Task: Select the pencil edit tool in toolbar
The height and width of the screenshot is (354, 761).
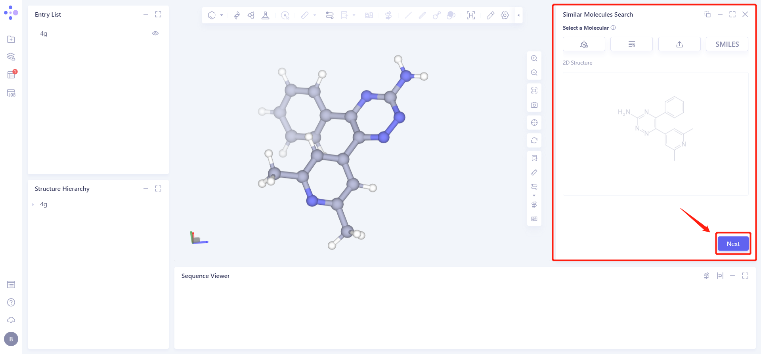Action: (x=490, y=15)
